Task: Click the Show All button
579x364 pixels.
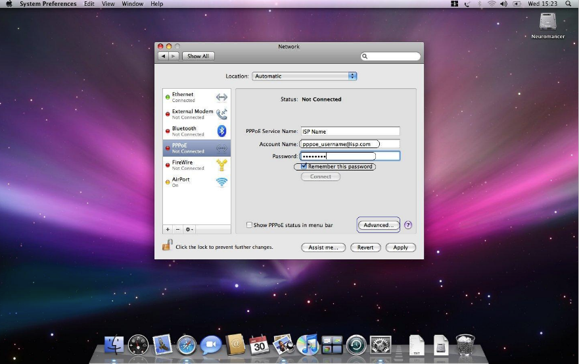Action: [198, 56]
